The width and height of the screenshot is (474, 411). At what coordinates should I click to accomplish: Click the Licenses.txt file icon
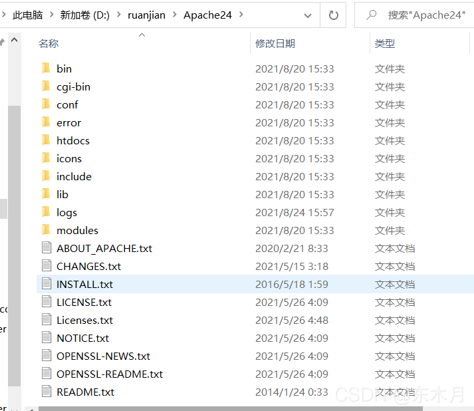point(47,320)
